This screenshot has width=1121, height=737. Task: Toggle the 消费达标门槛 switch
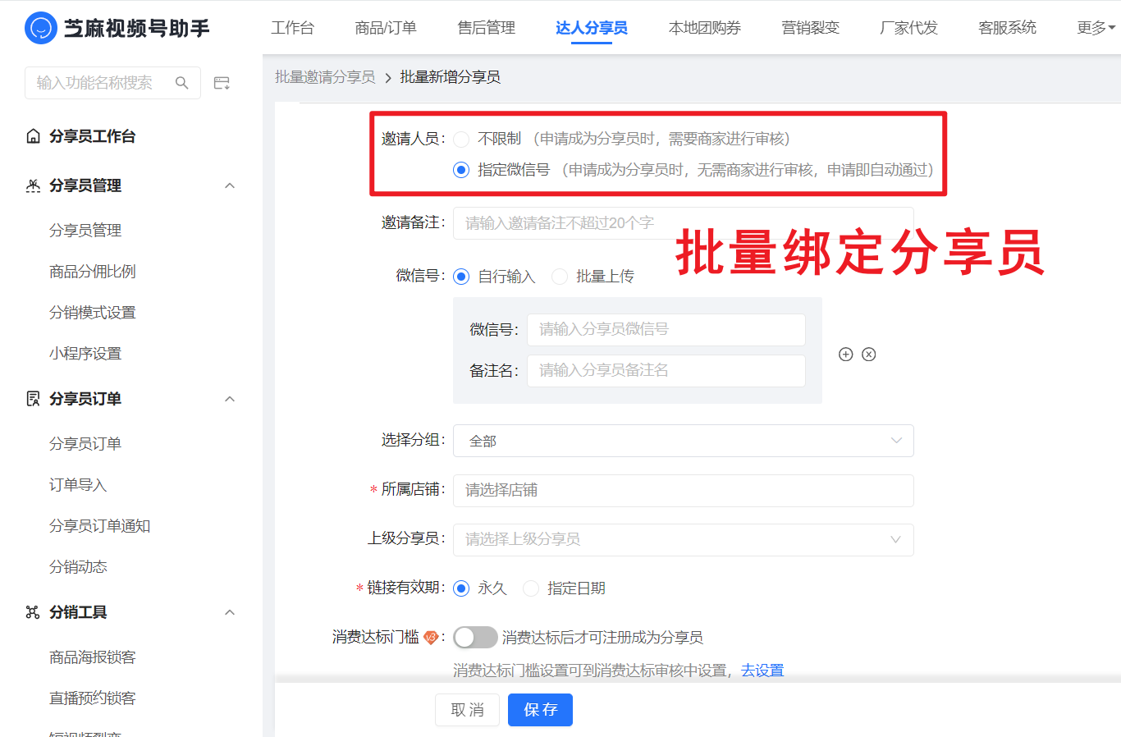[475, 637]
